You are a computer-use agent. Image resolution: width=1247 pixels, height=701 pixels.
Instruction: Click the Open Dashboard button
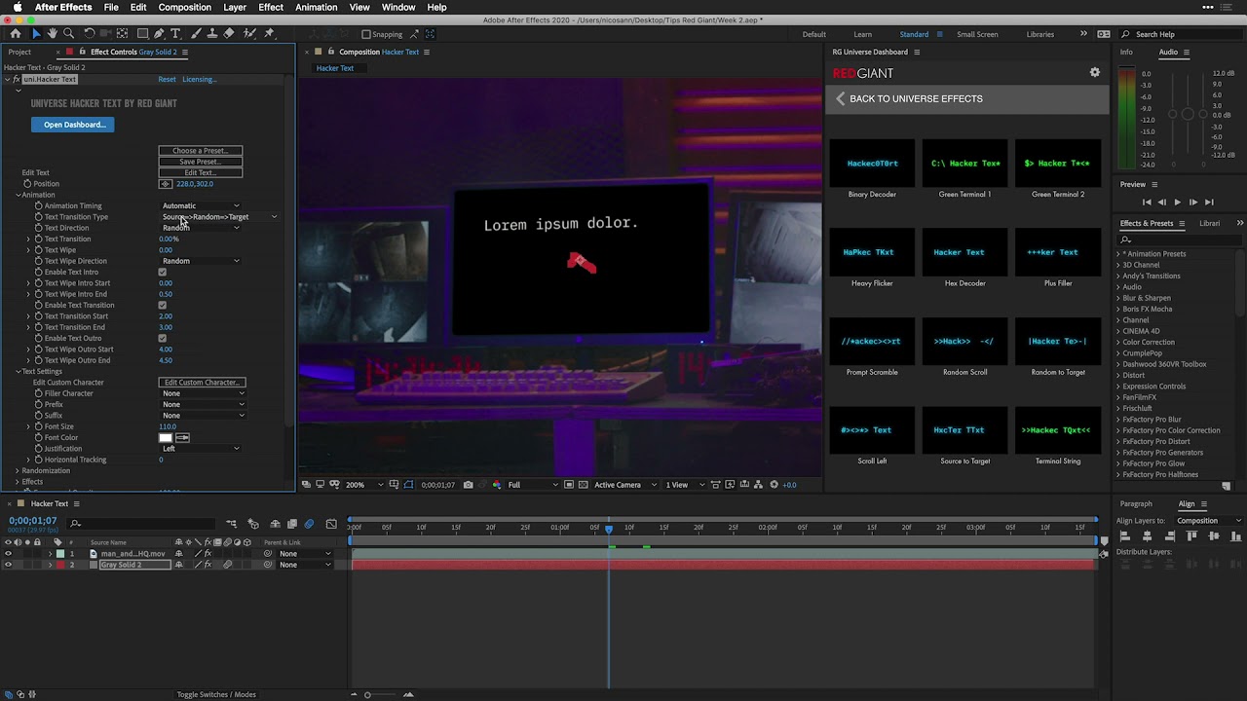[74, 125]
